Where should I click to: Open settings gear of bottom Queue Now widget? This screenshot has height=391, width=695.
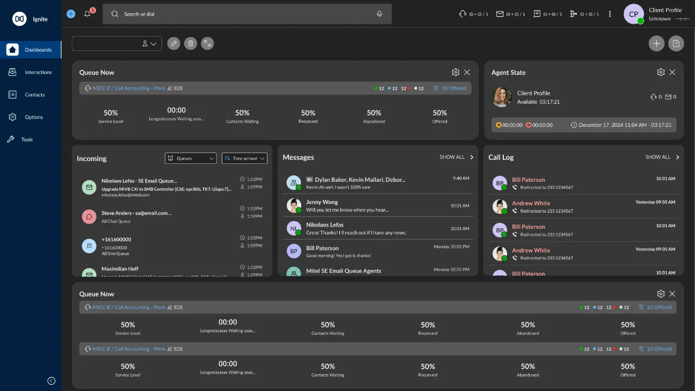[x=661, y=294]
